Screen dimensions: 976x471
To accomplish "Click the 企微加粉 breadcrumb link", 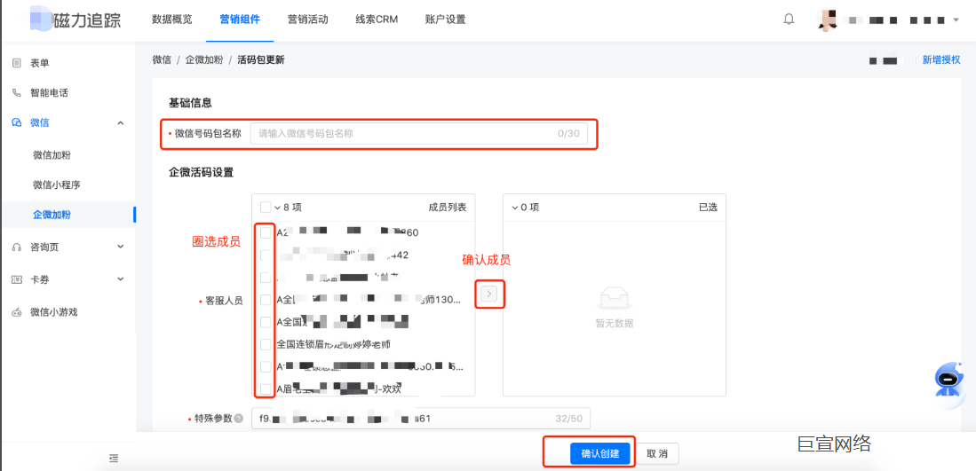I will click(x=203, y=59).
